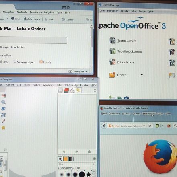Open Chat in Thunderbird toolbar
This screenshot has height=177, width=177.
16,19
